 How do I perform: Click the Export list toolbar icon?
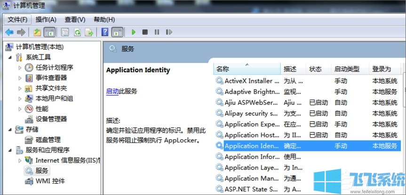coord(88,32)
